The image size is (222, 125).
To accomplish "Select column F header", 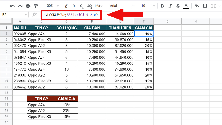I will (x=143, y=21).
